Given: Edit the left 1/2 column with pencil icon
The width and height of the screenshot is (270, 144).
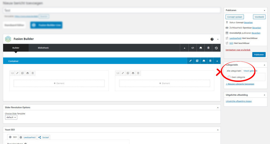Looking at the screenshot, I should [17, 73].
